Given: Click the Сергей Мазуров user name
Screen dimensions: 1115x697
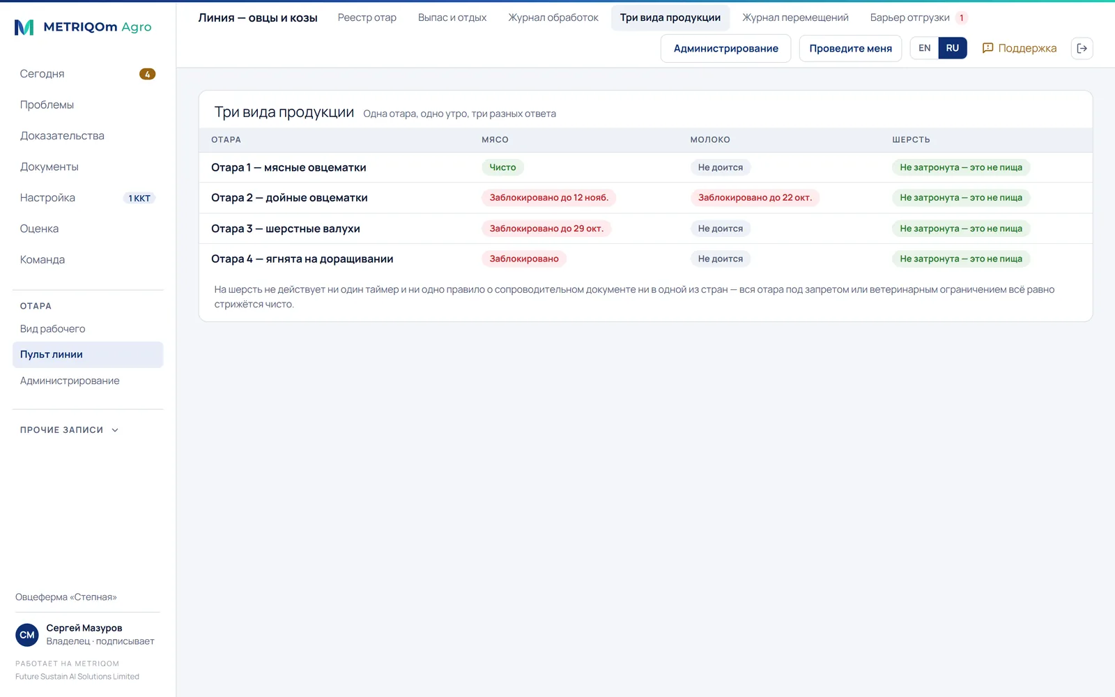Looking at the screenshot, I should coord(84,628).
